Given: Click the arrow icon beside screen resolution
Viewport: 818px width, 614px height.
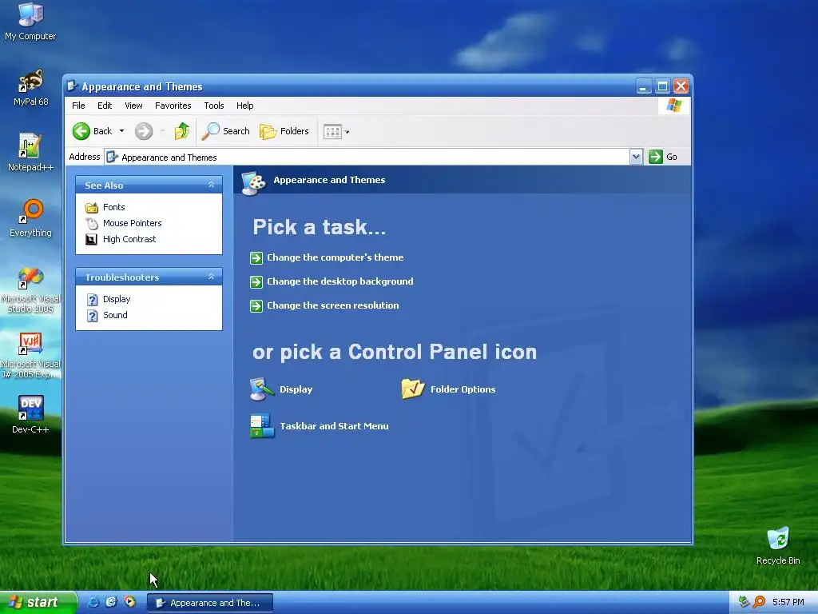Looking at the screenshot, I should click(x=256, y=306).
